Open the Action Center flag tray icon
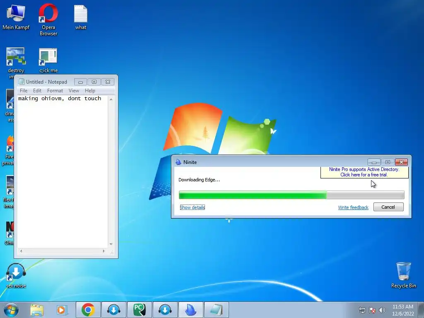The width and height of the screenshot is (424, 318). tap(372, 310)
